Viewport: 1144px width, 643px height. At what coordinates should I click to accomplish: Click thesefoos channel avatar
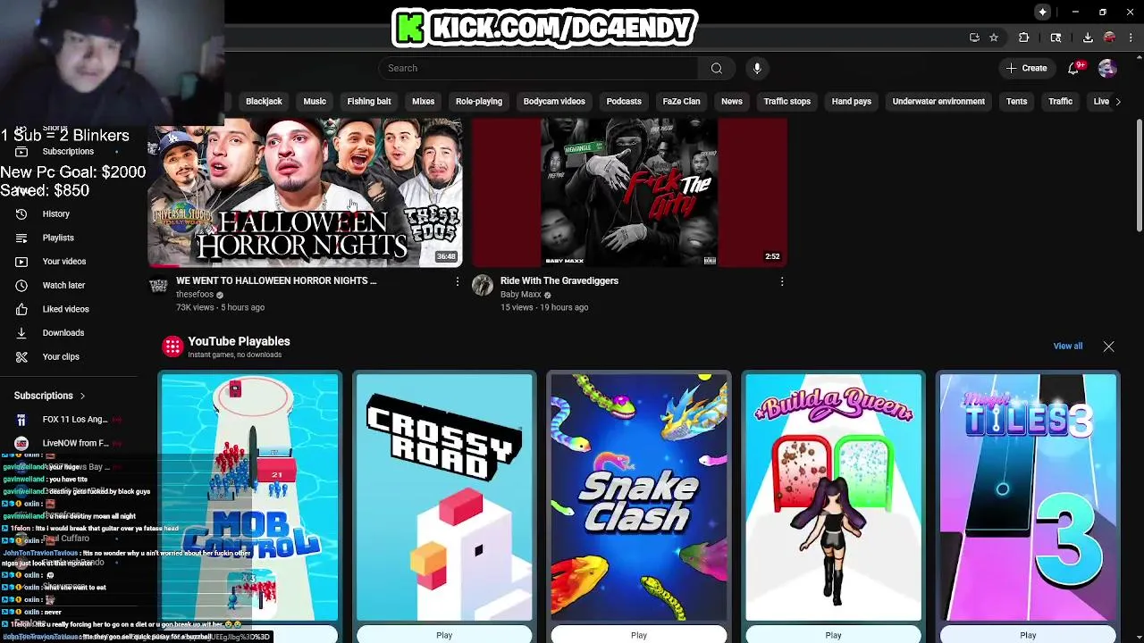(158, 285)
